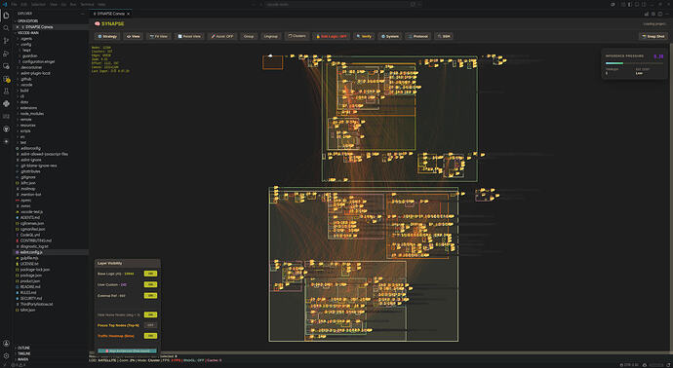Click the Clusters button
The height and width of the screenshot is (368, 673).
(297, 36)
